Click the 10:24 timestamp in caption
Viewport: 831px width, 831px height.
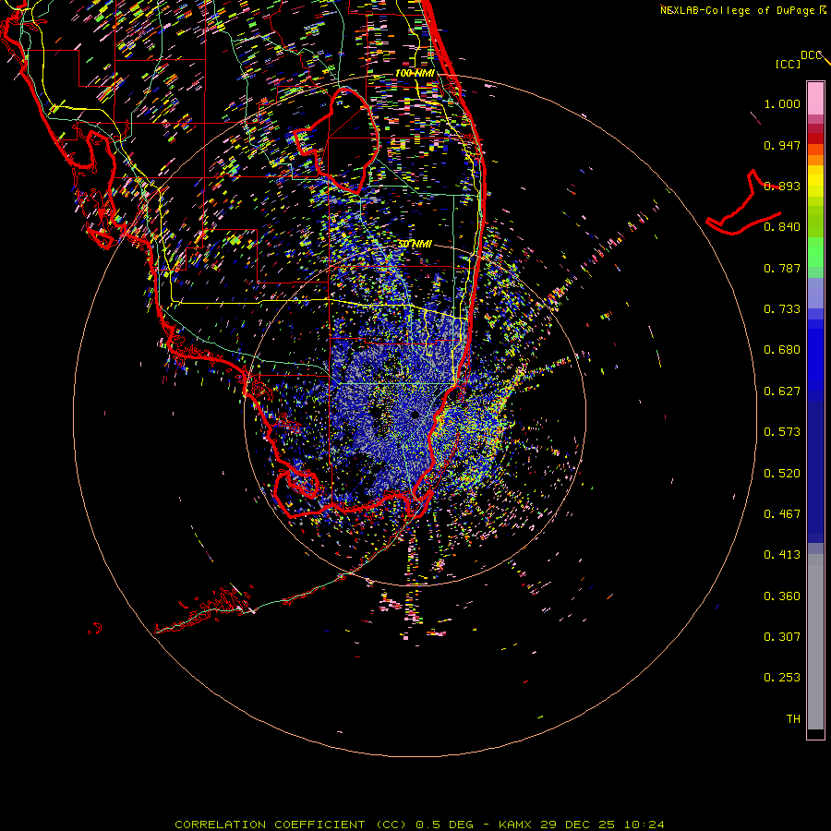(644, 825)
